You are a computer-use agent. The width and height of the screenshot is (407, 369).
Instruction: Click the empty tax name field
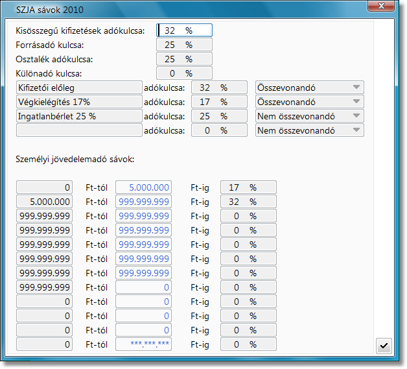[x=79, y=130]
